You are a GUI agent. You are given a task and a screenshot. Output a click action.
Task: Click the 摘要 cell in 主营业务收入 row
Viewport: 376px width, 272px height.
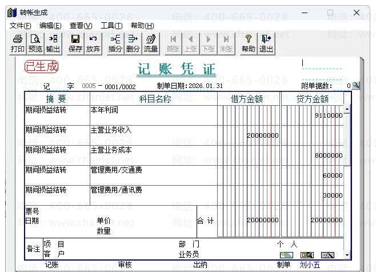(x=57, y=135)
